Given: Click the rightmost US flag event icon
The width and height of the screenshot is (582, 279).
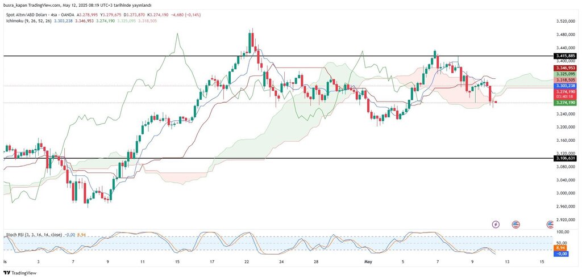Looking at the screenshot, I should click(550, 225).
